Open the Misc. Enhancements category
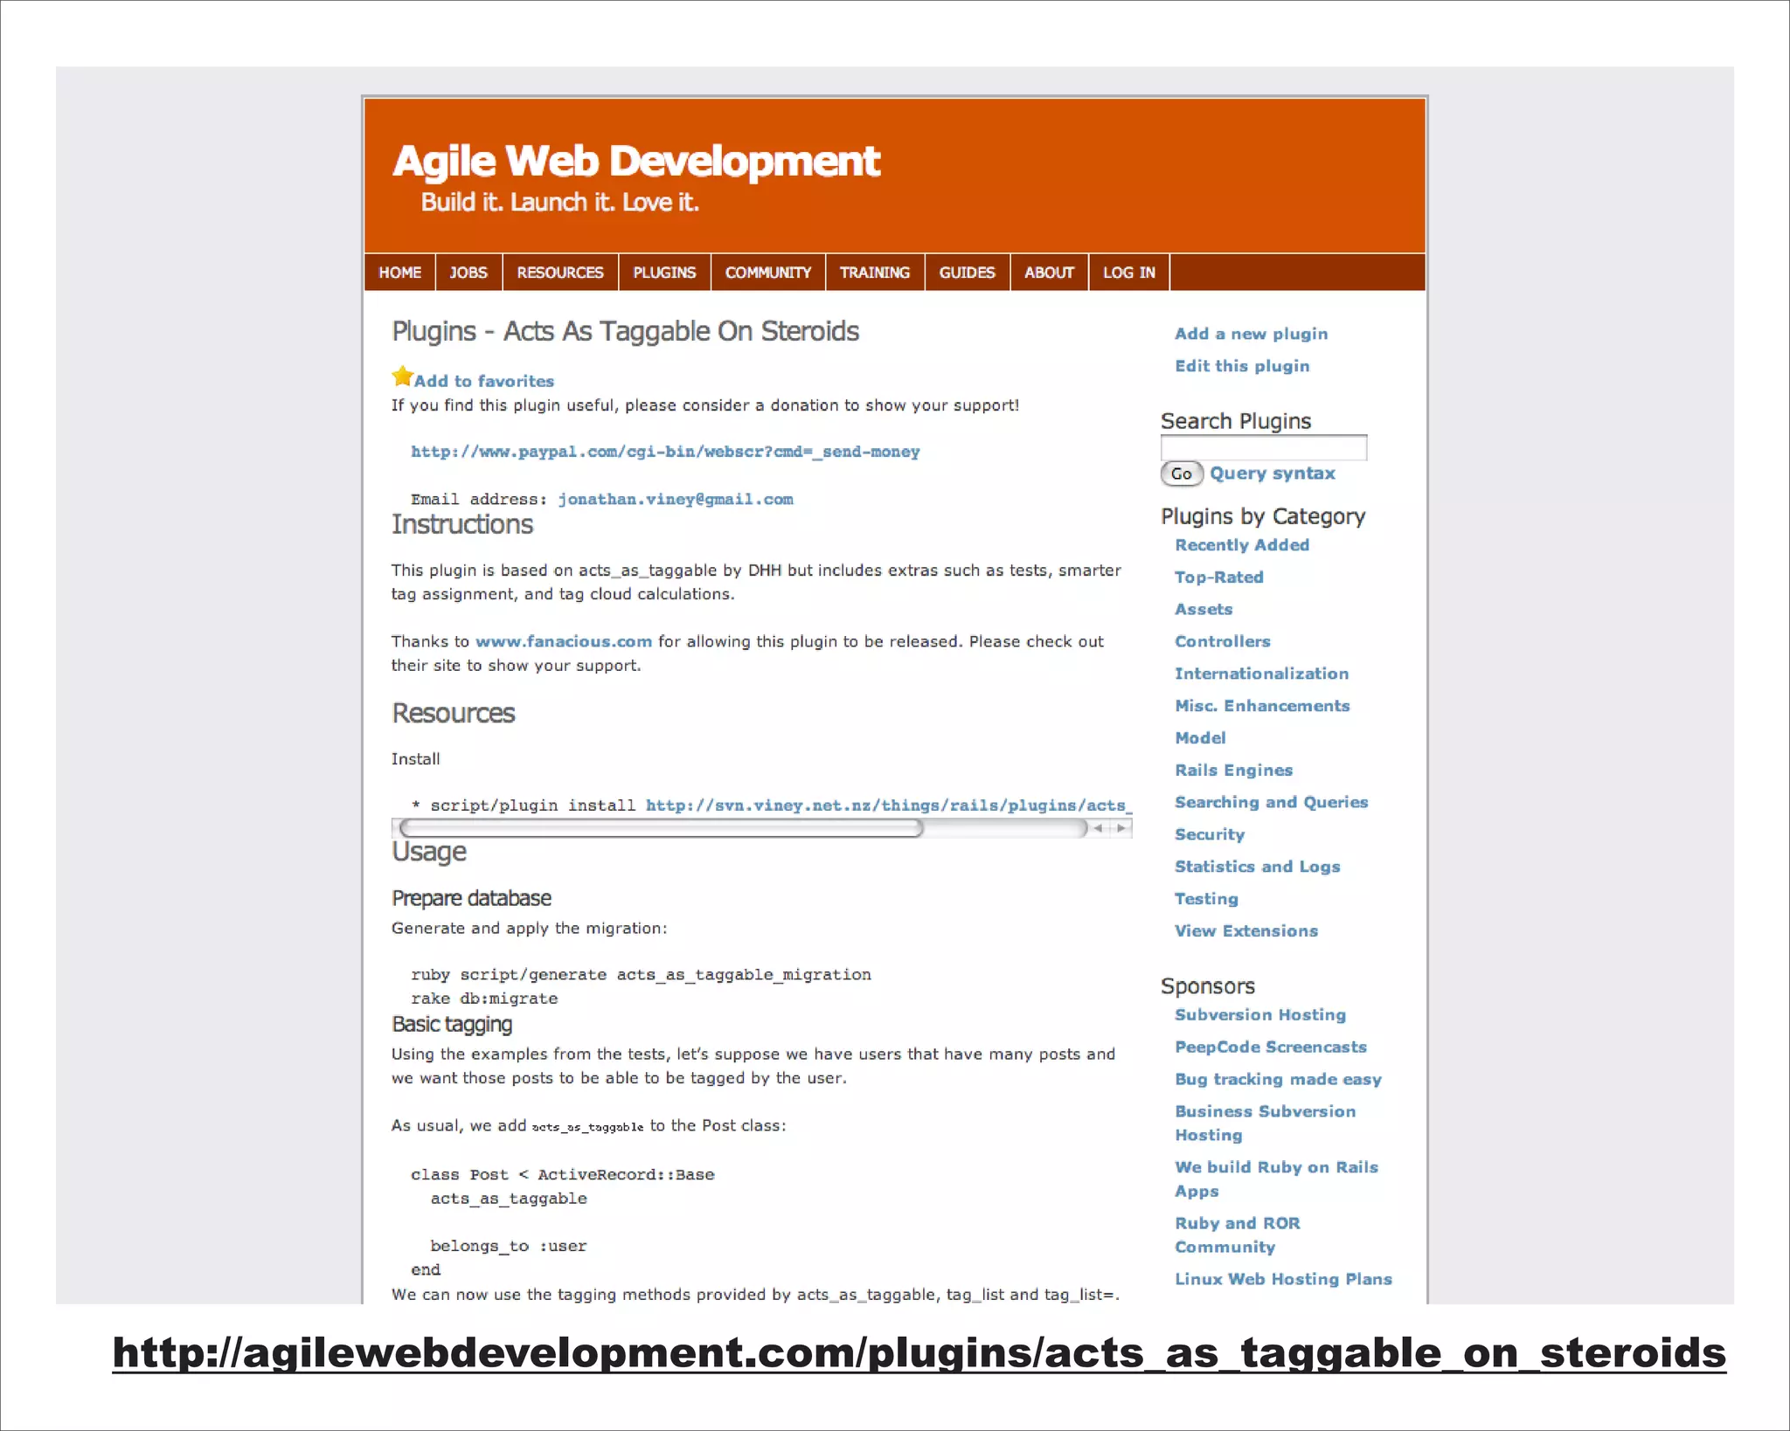The height and width of the screenshot is (1431, 1790). (x=1262, y=706)
